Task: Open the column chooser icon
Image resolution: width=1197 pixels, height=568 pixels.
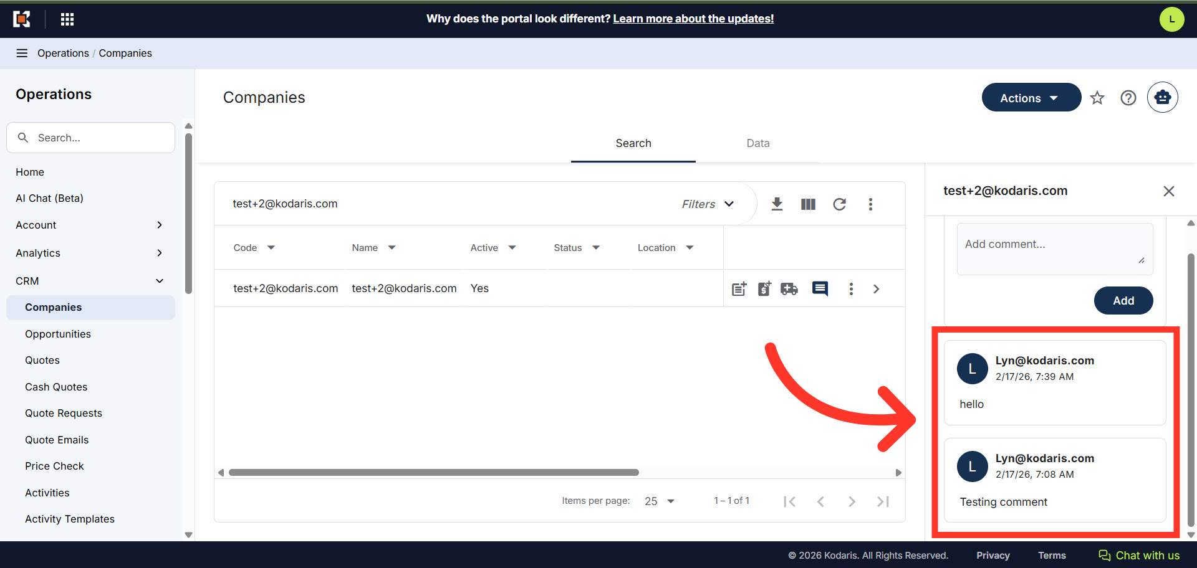Action: coord(808,204)
